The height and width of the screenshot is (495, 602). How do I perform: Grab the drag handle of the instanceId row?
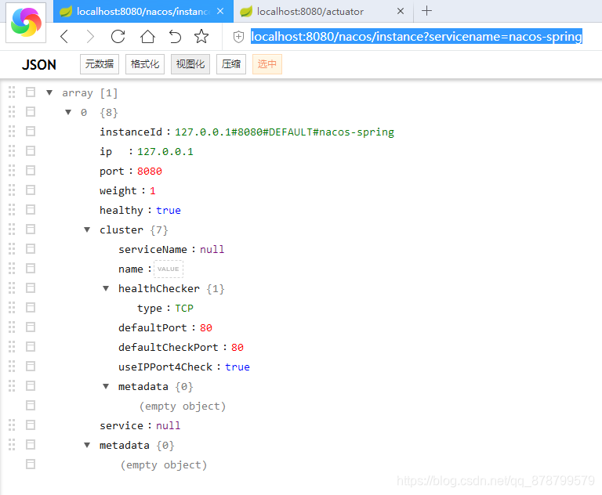coord(12,132)
